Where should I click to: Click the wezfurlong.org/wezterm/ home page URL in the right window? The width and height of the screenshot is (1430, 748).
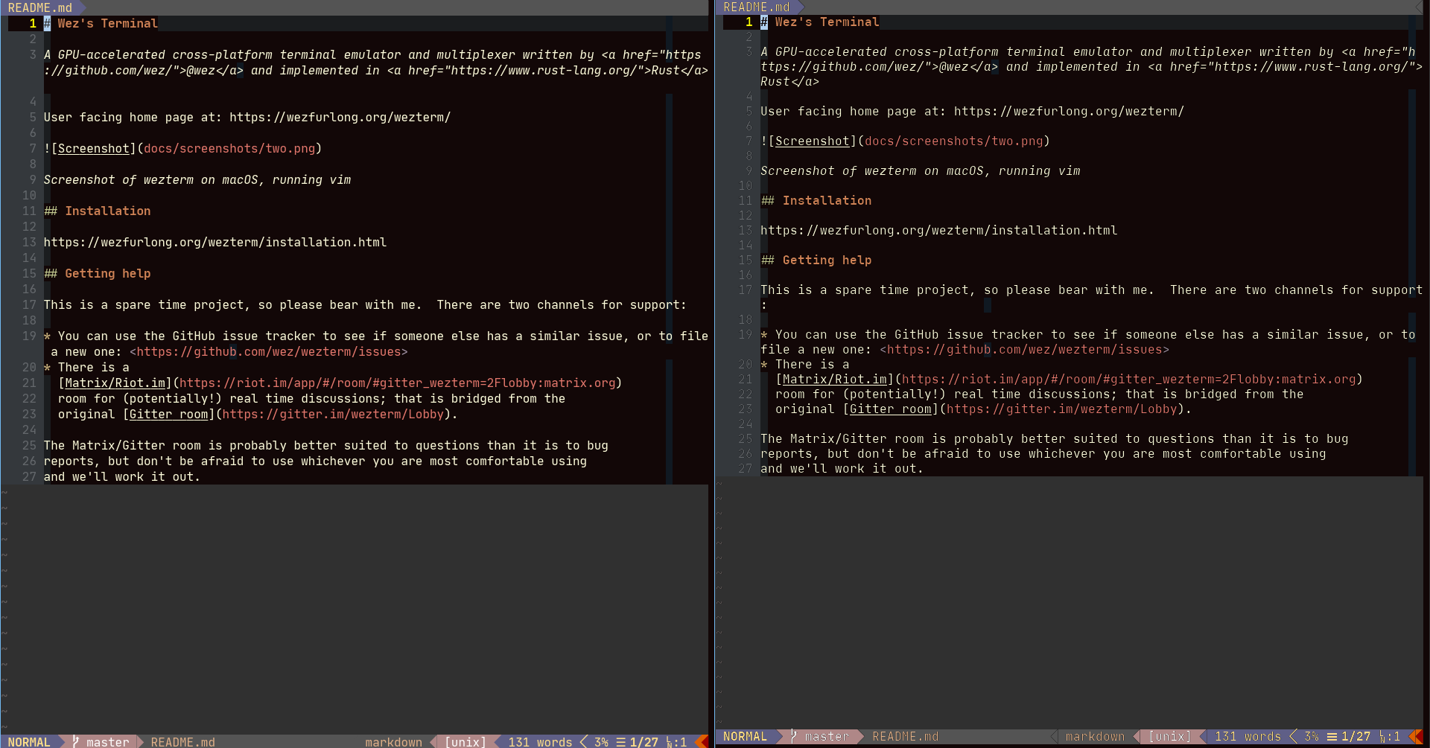[1069, 111]
